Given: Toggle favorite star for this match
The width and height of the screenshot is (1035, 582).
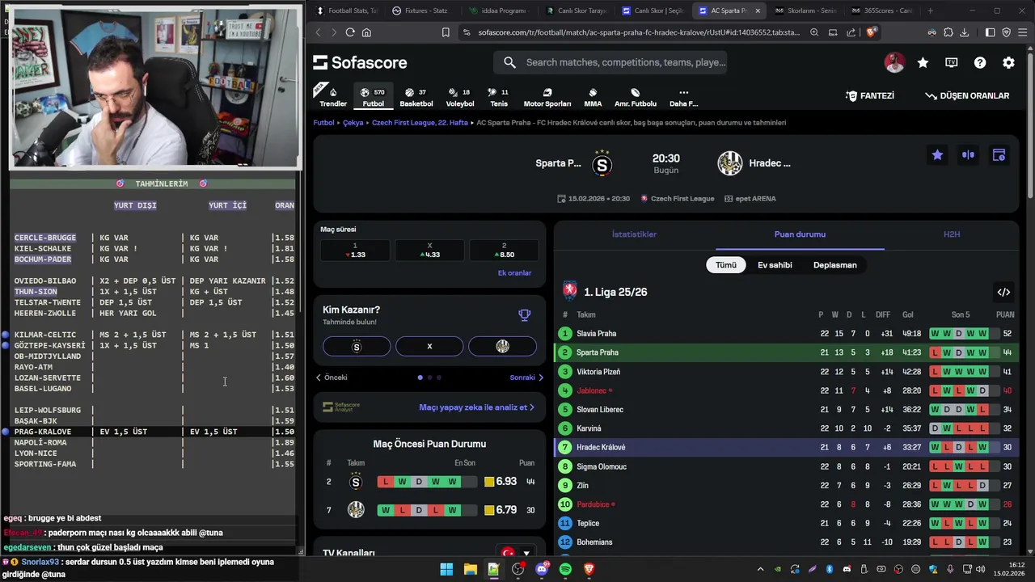Looking at the screenshot, I should pos(937,155).
